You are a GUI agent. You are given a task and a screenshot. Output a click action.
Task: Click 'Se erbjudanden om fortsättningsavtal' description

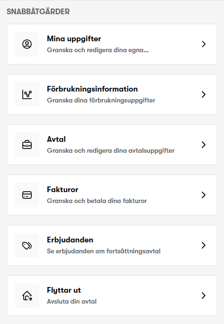click(x=104, y=251)
